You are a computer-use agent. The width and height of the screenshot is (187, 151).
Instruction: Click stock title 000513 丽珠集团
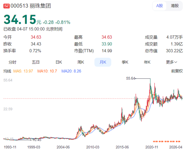point(31,6)
